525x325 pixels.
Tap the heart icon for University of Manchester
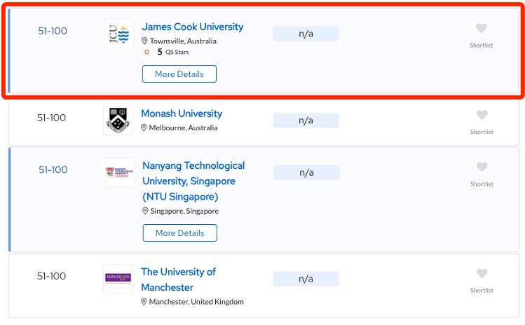click(482, 273)
